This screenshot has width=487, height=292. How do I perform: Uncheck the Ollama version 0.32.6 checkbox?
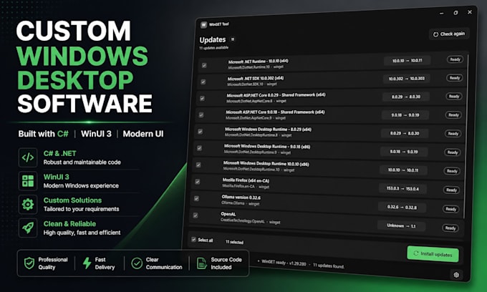197,198
